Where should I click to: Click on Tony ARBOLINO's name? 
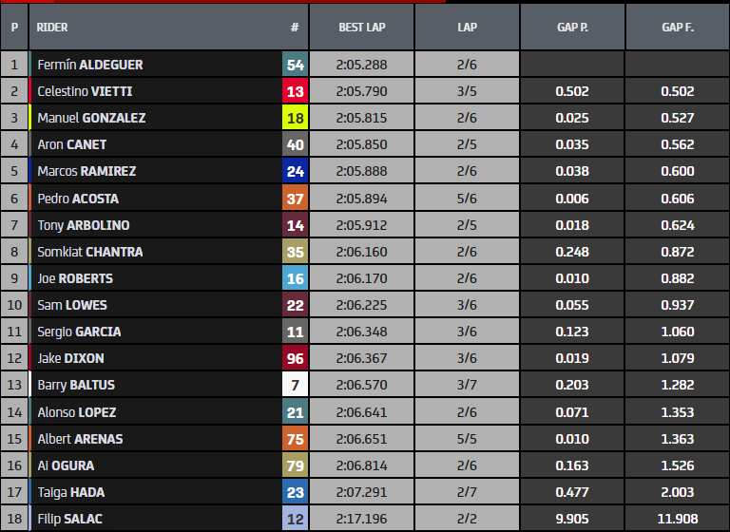84,225
